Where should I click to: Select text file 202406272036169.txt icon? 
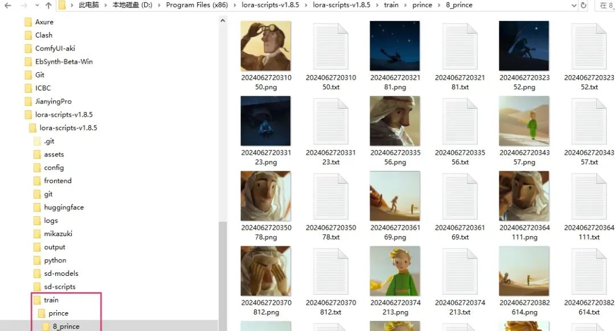[x=460, y=196]
